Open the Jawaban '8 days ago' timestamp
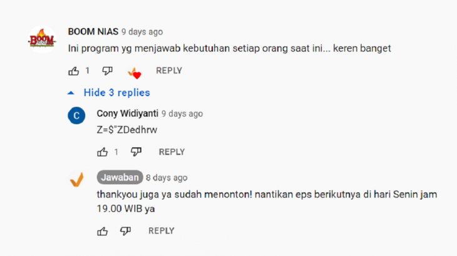Image resolution: width=457 pixels, height=256 pixels. click(x=167, y=177)
